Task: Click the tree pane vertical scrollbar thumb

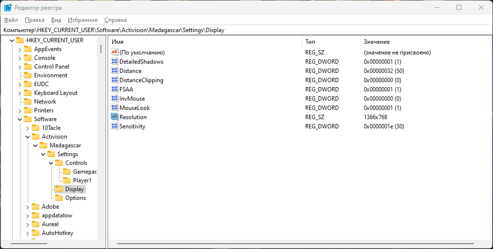Action: 101,49
